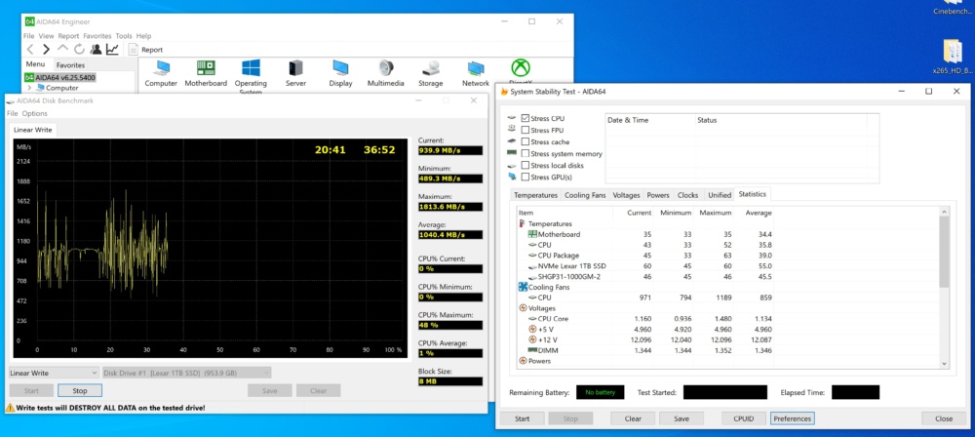
Task: Switch to the Favorites tab in the sidebar
Action: point(70,64)
